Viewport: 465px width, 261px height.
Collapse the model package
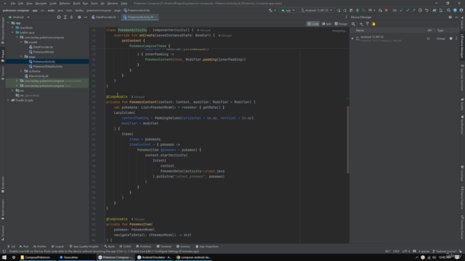21,42
